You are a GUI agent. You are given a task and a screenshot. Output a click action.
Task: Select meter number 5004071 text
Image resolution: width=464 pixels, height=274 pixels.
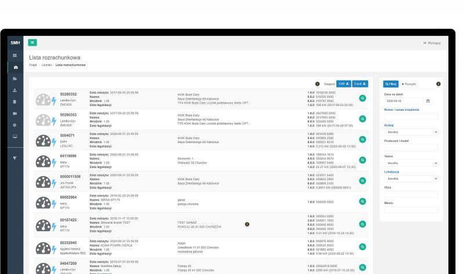point(67,136)
